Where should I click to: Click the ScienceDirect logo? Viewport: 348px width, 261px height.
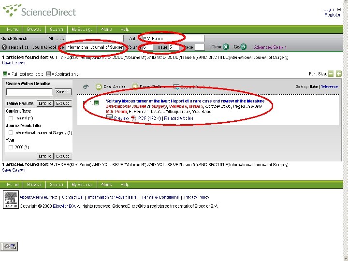tap(39, 11)
